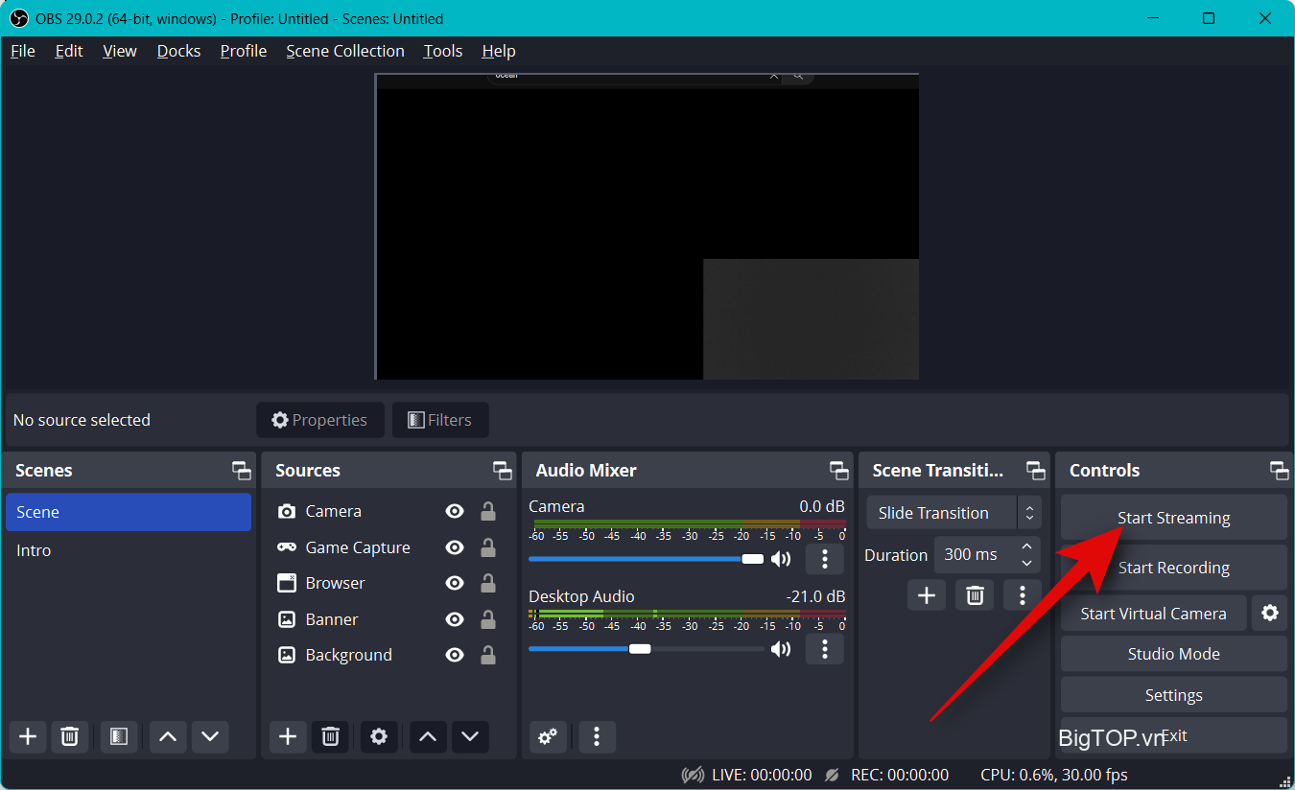Open source properties gear in Sources panel
Image resolution: width=1295 pixels, height=790 pixels.
tap(379, 736)
